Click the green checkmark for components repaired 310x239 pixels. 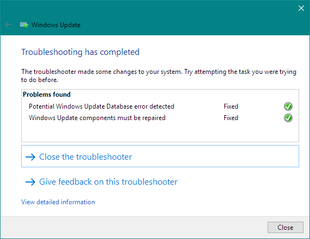click(x=288, y=118)
